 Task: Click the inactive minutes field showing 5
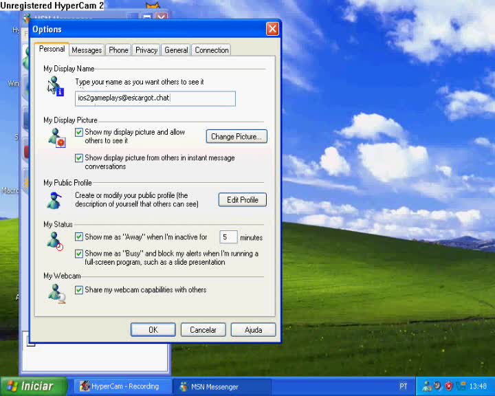[x=228, y=236]
